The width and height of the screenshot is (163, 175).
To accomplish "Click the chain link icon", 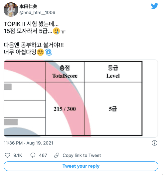I will pos(57,155).
